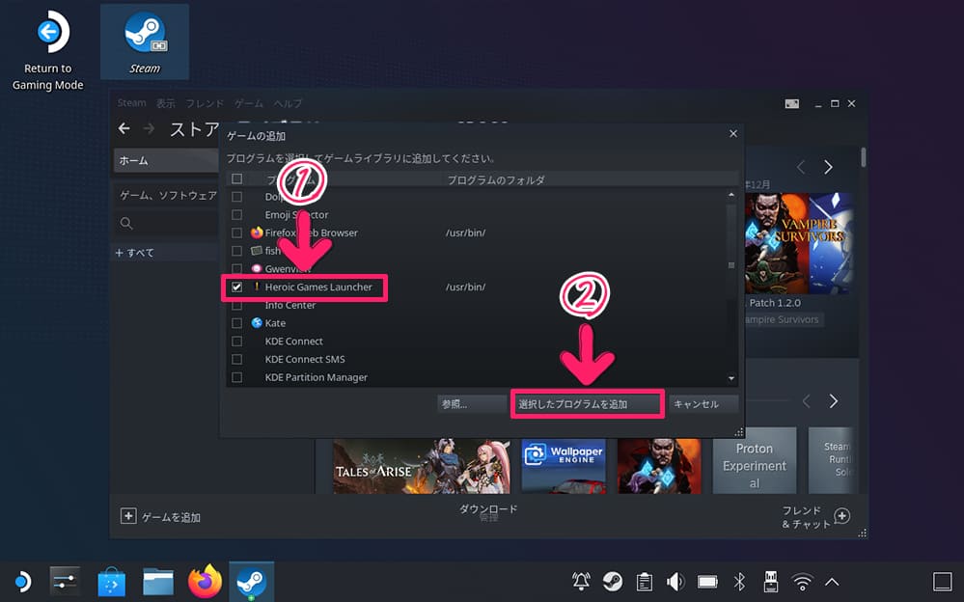Select the KDE Partition Manager row text
Screen dimensions: 964x602
[x=316, y=377]
